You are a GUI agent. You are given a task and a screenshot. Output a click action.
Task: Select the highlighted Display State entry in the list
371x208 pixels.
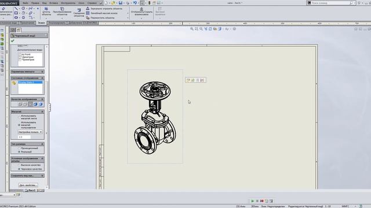point(30,82)
